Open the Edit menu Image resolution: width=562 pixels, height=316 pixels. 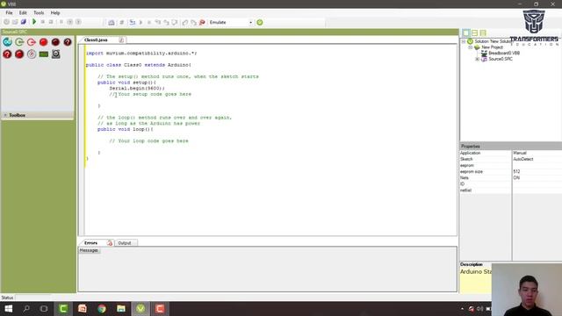pyautogui.click(x=23, y=12)
